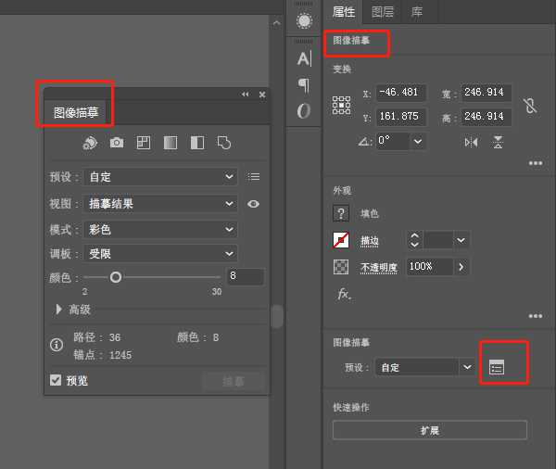Click the flip horizontal icon
The height and width of the screenshot is (469, 556).
pyautogui.click(x=471, y=142)
